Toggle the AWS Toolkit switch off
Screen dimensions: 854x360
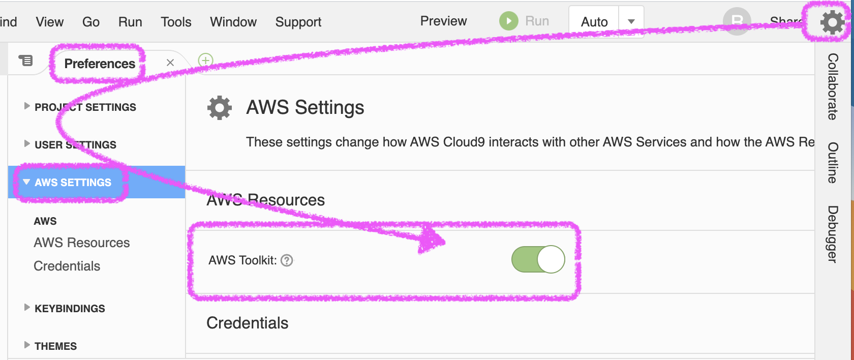538,259
